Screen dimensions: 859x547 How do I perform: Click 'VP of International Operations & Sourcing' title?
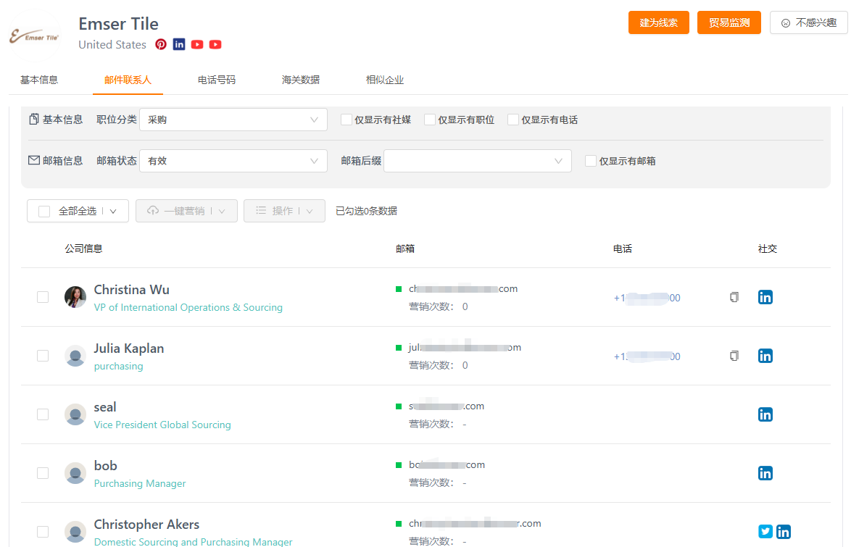188,308
